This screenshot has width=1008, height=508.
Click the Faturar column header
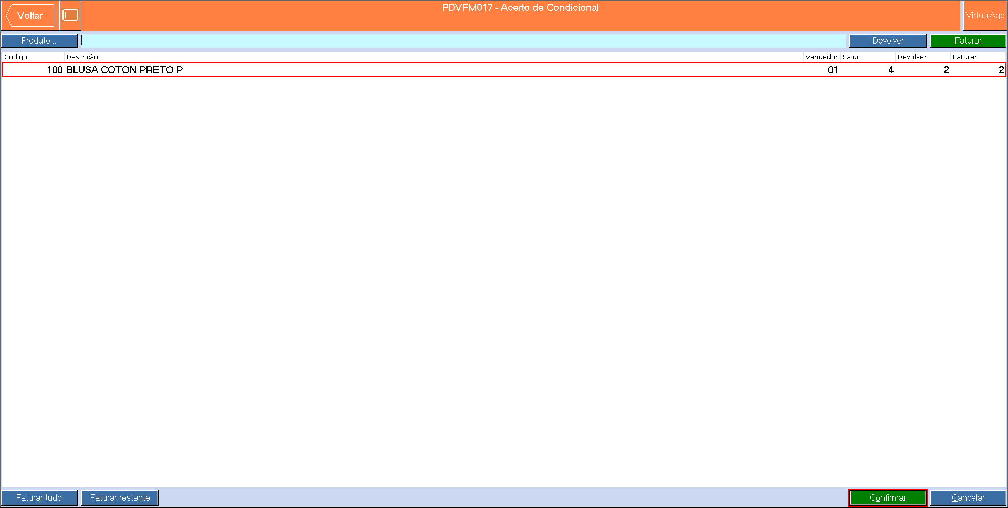point(965,57)
